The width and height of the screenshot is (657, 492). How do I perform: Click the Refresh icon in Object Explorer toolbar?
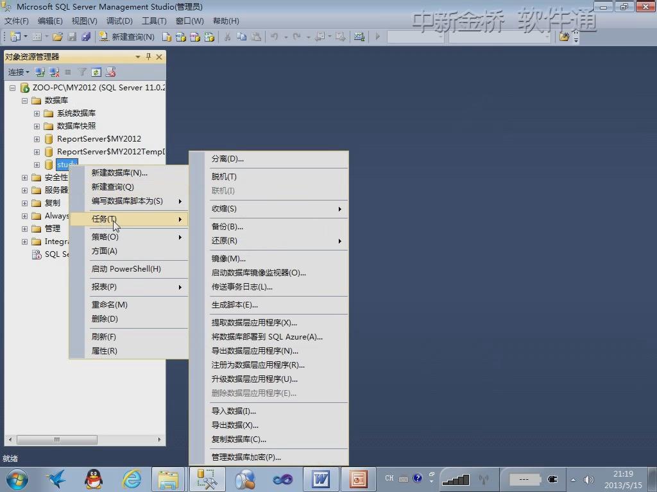click(x=96, y=72)
